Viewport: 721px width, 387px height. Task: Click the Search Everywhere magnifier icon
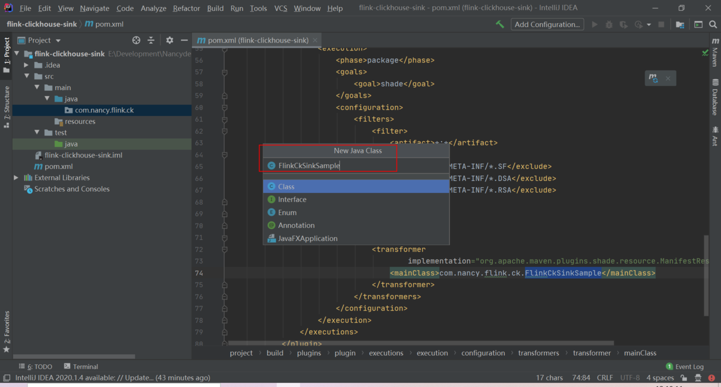pos(713,25)
